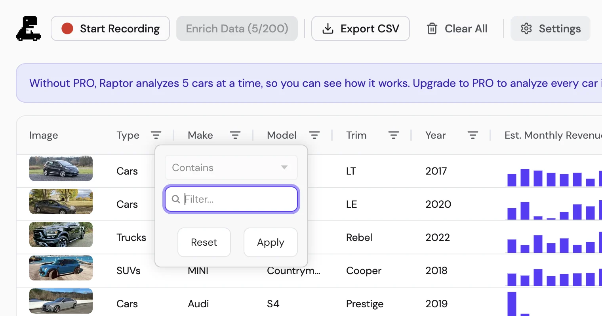
Task: Click the red record dot icon
Action: tap(67, 28)
